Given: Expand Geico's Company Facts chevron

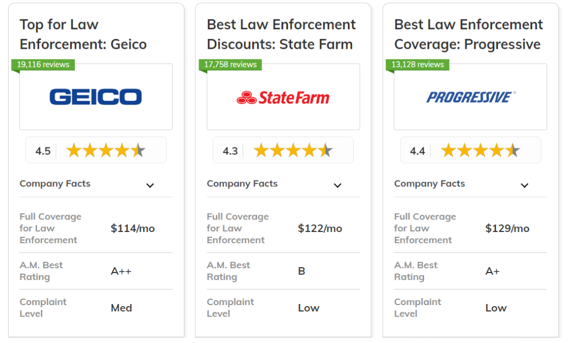Looking at the screenshot, I should pyautogui.click(x=150, y=185).
